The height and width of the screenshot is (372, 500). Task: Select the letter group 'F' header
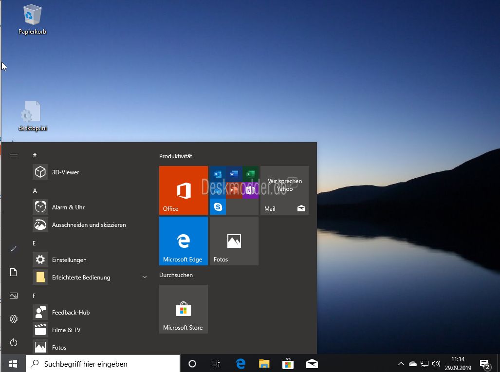point(34,296)
